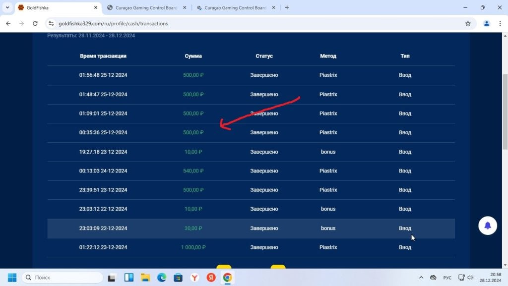Click the Статус column header

[x=264, y=56]
